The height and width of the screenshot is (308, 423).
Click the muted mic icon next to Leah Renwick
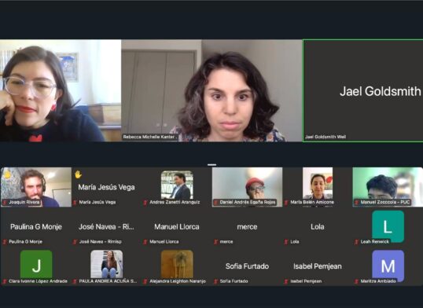(x=357, y=242)
